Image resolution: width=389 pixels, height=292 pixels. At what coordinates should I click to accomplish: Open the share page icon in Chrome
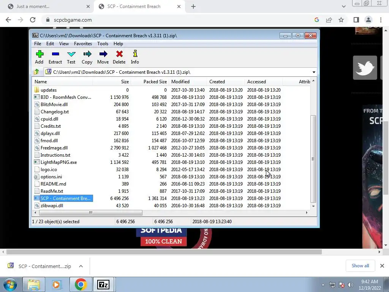pyautogui.click(x=329, y=20)
